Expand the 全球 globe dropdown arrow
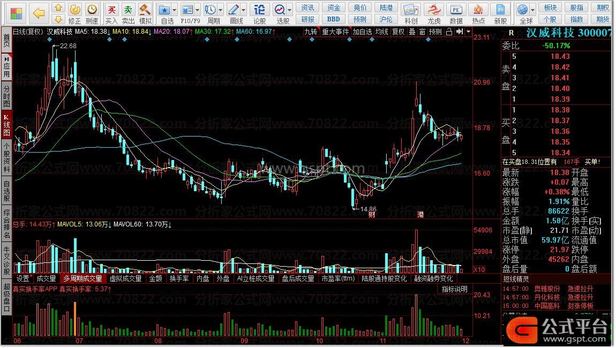Image resolution: width=616 pixels, height=348 pixels. pos(533,10)
